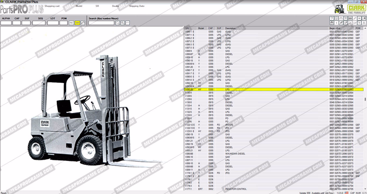Select row I-086-B8 WAUKESHA DIESEL
The height and width of the screenshot is (194, 367).
[x=274, y=154]
